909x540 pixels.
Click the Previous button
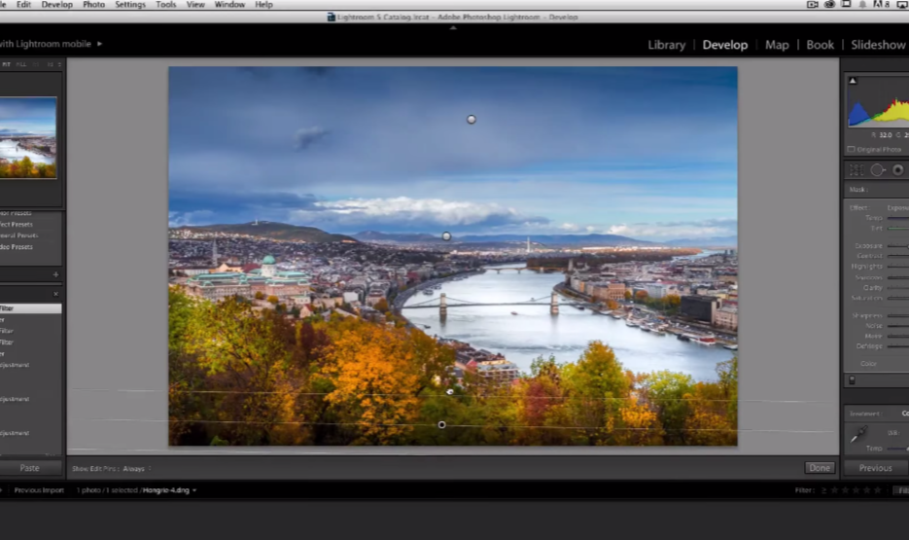coord(875,468)
